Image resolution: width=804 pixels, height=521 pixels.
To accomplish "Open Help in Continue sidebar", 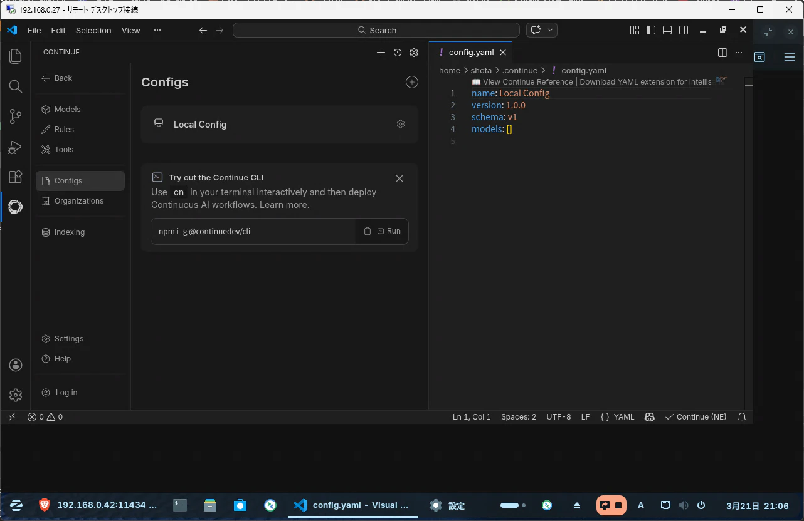I will coord(80,359).
